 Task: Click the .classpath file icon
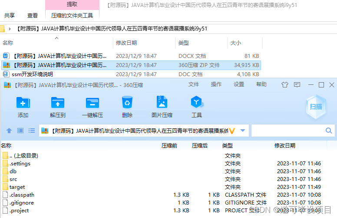[x=5, y=195]
